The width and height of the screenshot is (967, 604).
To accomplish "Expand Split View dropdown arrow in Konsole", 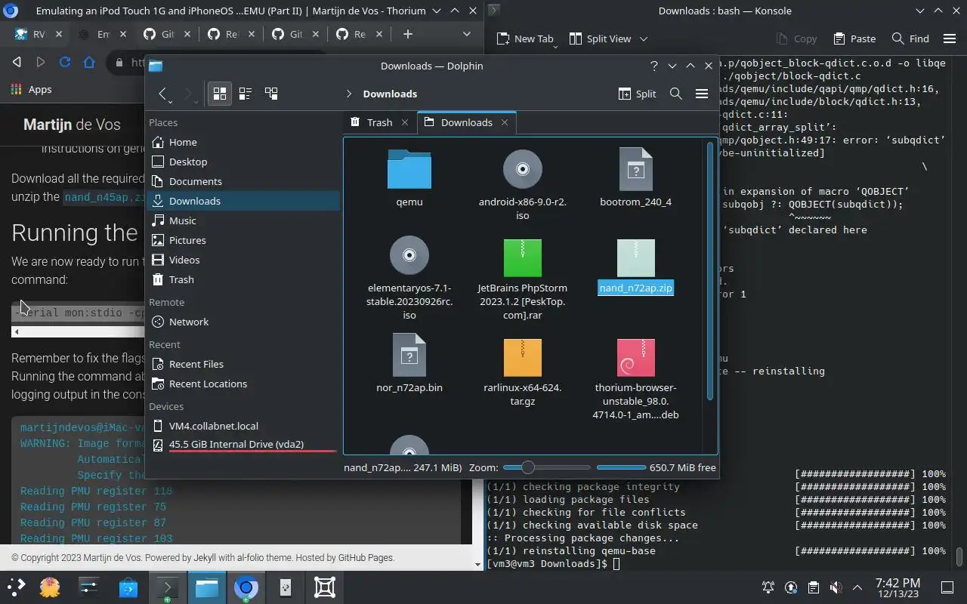I will coord(644,39).
